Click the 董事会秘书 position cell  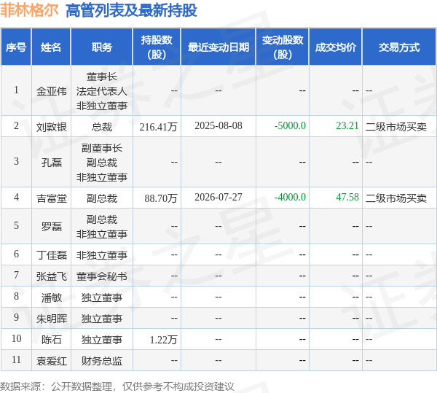pos(102,276)
